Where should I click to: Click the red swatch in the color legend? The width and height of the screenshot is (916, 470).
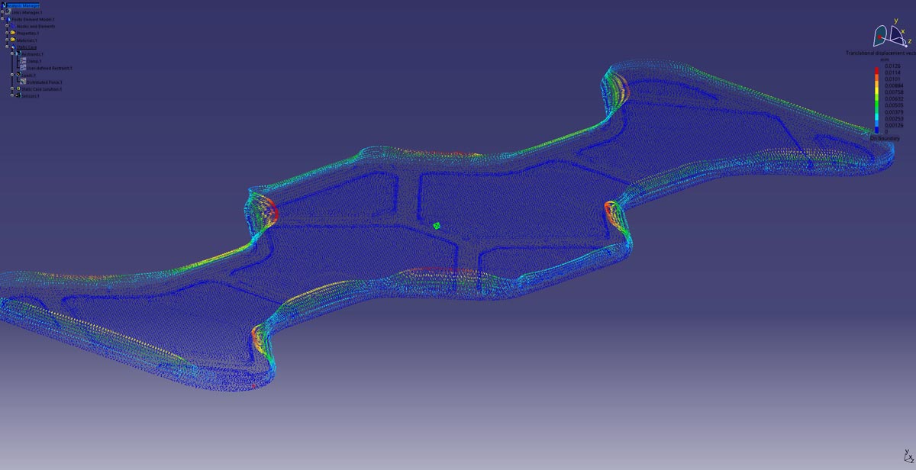tap(877, 70)
